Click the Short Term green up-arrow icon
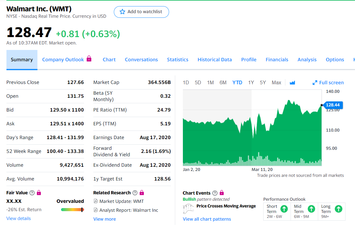Screen dimensions: 355x228 click(284, 209)
